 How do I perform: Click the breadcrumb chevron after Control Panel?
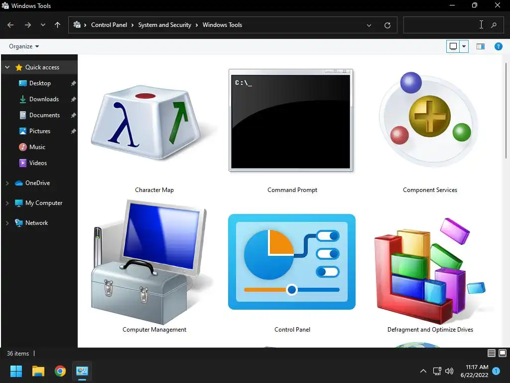(132, 25)
